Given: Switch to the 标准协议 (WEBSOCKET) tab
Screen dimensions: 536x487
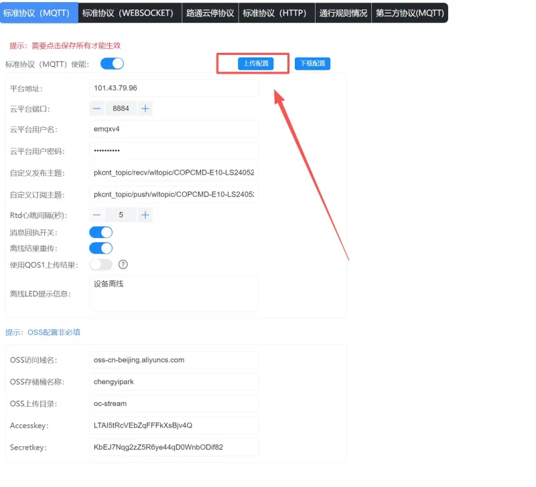Looking at the screenshot, I should [x=128, y=13].
